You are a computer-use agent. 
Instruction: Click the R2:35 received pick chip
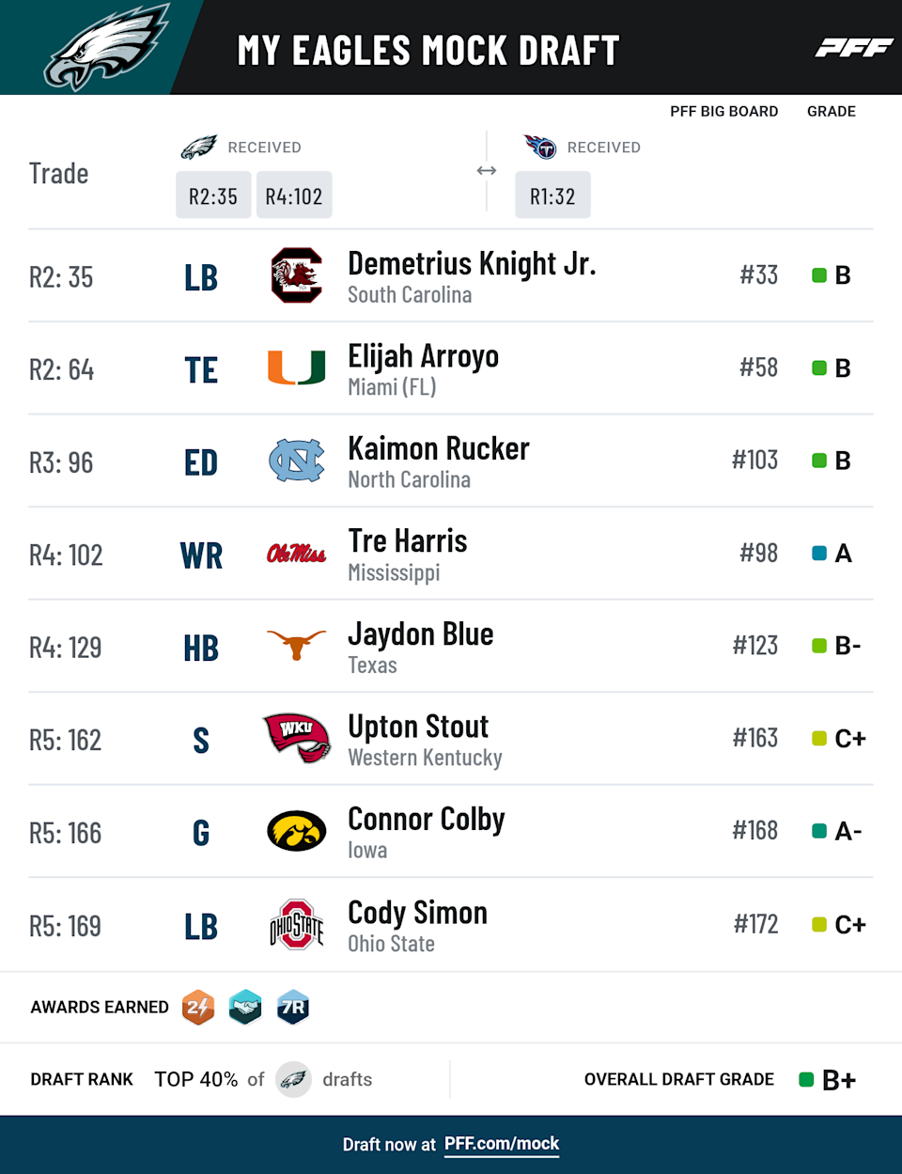213,196
